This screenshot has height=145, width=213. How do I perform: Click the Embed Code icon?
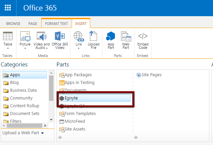143,36
